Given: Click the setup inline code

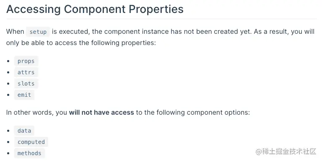Looking at the screenshot, I should coord(38,32).
